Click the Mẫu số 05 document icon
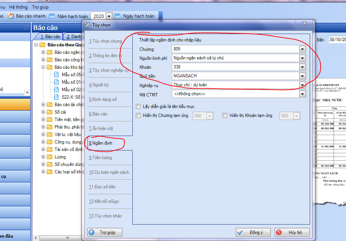 point(56,74)
